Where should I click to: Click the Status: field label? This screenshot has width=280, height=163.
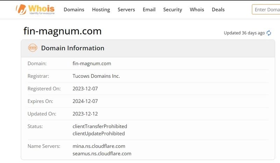pyautogui.click(x=35, y=126)
